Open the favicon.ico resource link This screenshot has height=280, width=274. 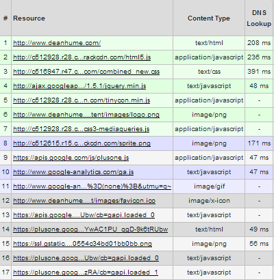click(x=84, y=201)
